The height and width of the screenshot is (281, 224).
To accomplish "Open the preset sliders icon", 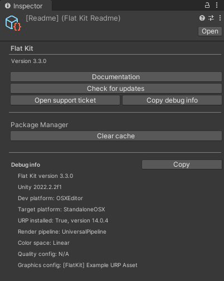I will click(211, 18).
